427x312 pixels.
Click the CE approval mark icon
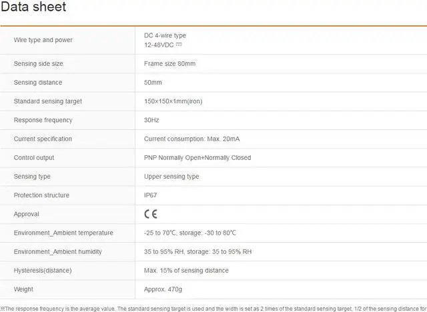click(x=151, y=214)
